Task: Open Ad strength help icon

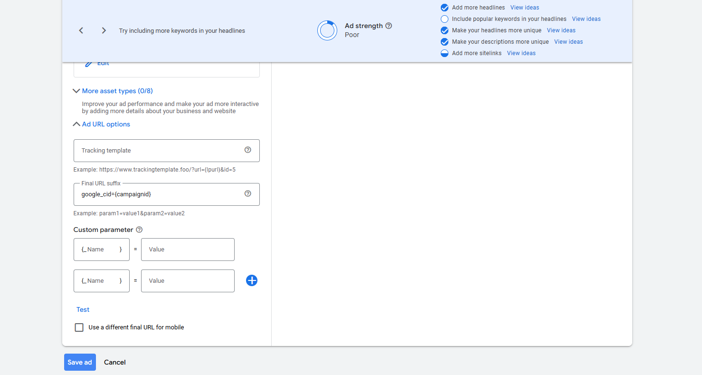Action: click(389, 26)
